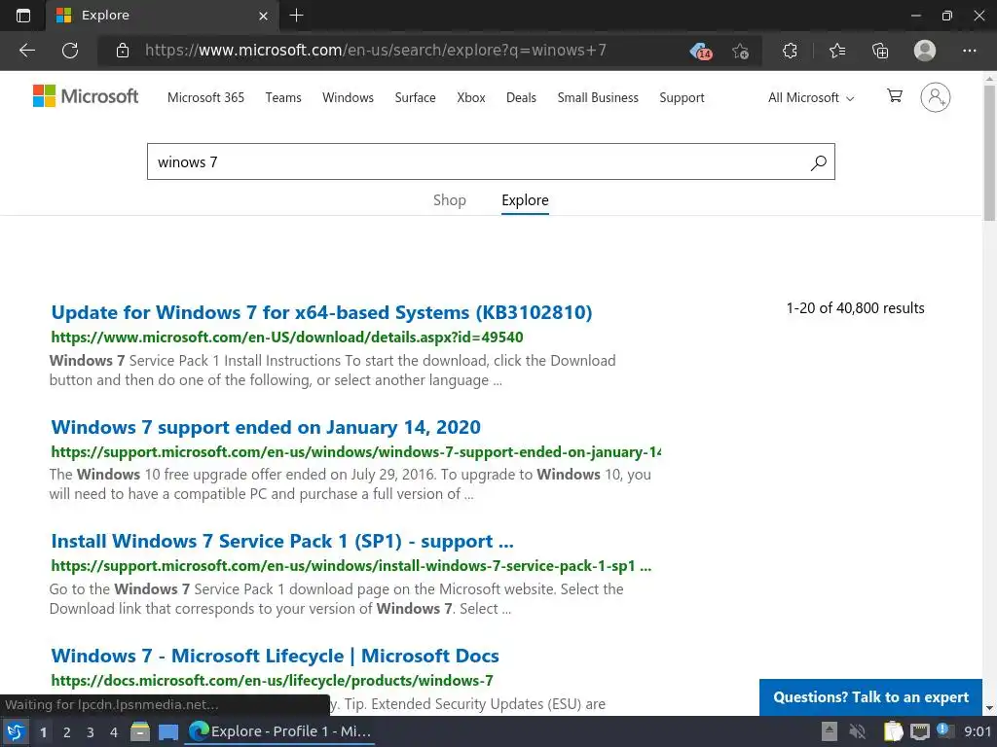Open Install Windows 7 Service Pack 1 result
Viewport: 997px width, 747px height.
pyautogui.click(x=282, y=541)
